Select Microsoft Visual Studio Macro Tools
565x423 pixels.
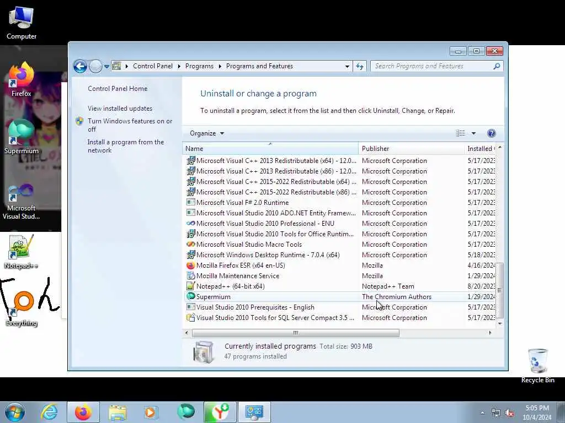point(340,244)
